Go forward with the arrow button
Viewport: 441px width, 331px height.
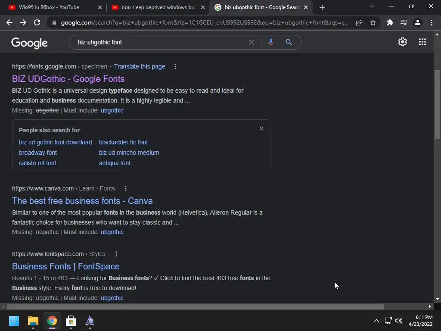23,22
